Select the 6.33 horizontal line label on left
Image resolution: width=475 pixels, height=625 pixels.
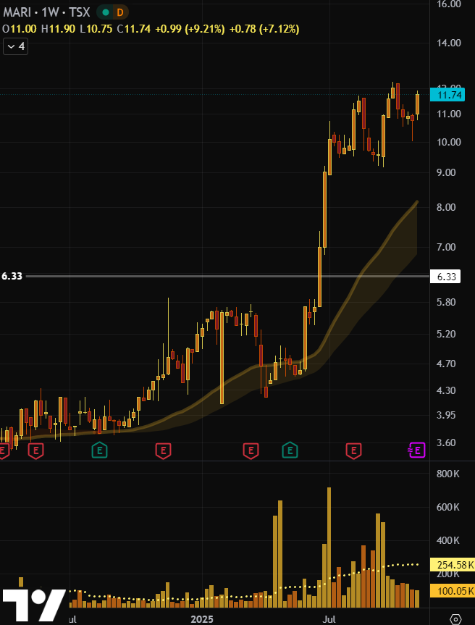pos(12,276)
